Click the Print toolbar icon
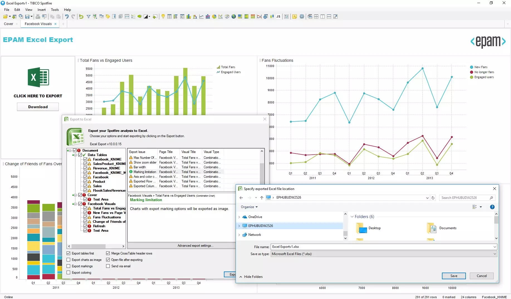The image size is (511, 299). click(x=38, y=17)
